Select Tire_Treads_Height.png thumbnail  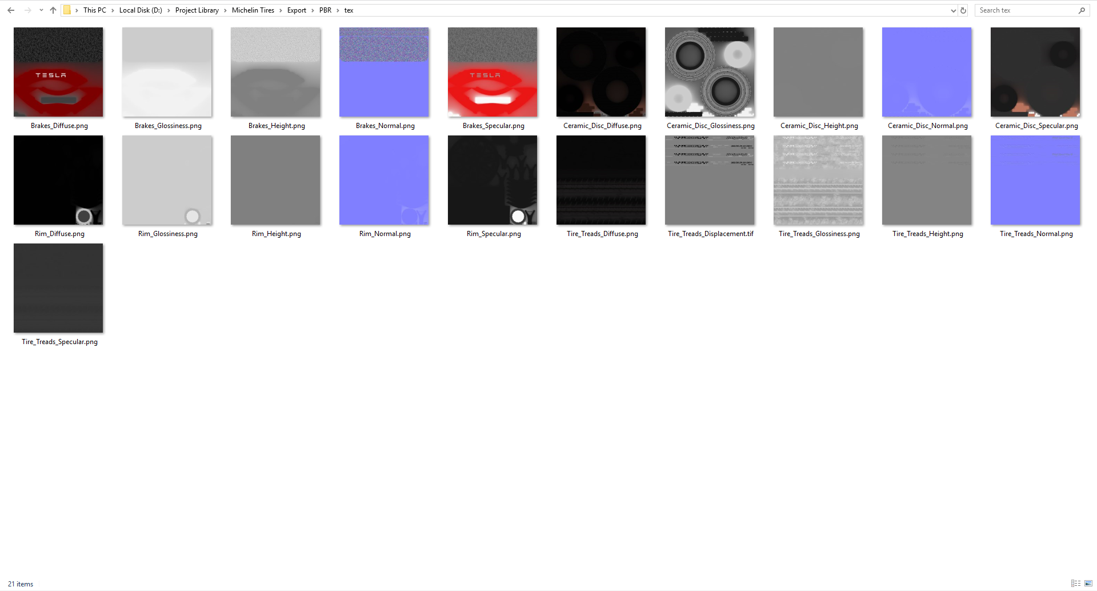click(927, 180)
